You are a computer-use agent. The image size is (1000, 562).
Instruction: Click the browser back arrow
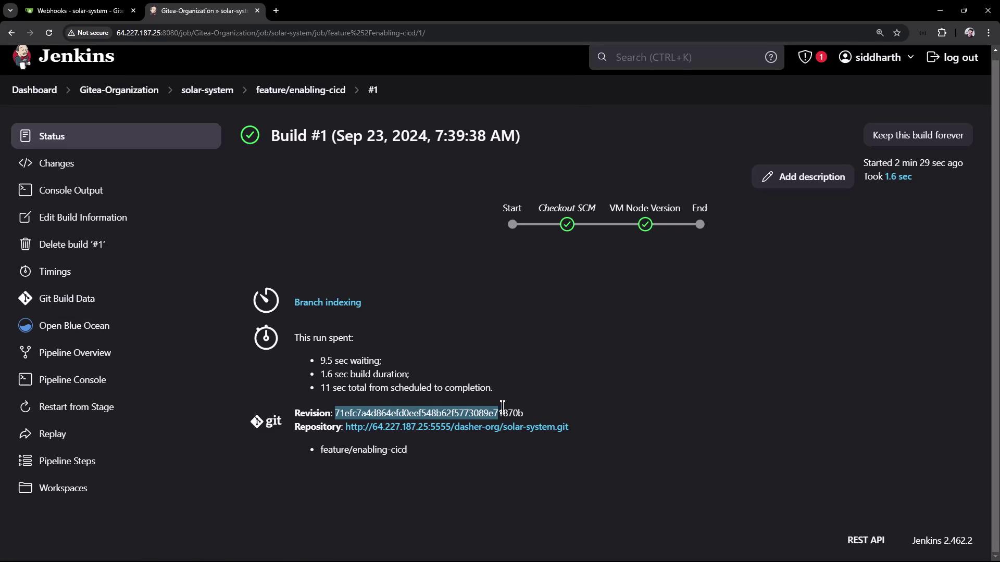11,33
